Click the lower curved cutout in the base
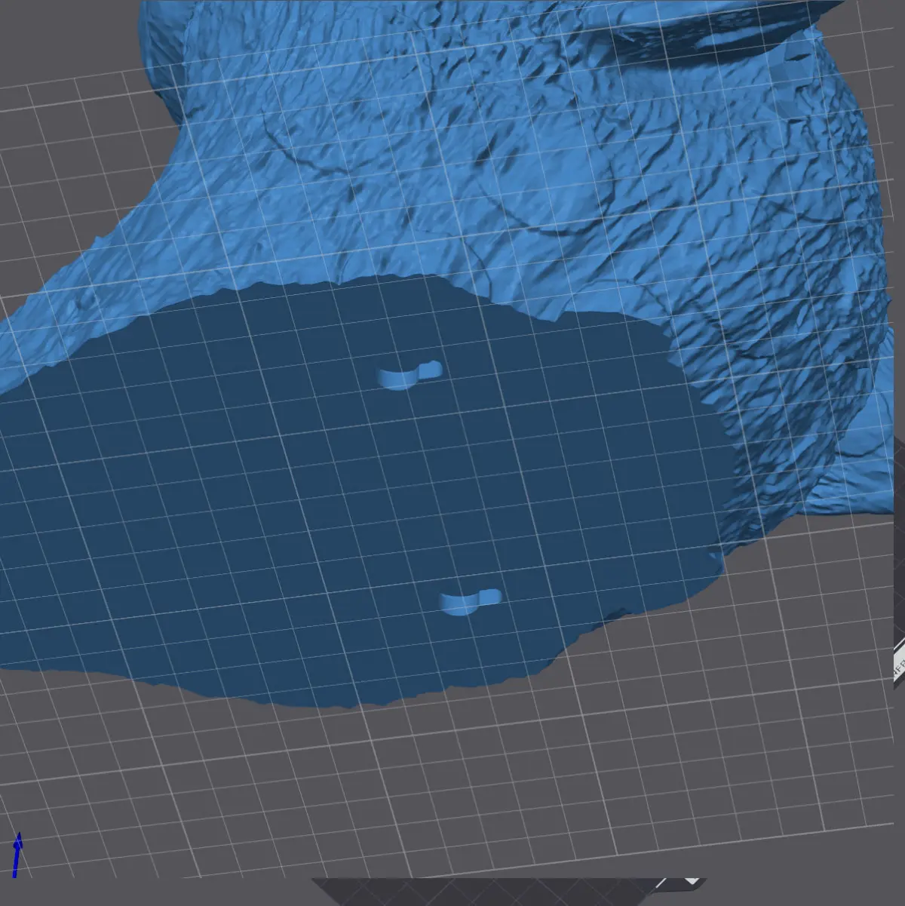Image resolution: width=905 pixels, height=906 pixels. [471, 602]
